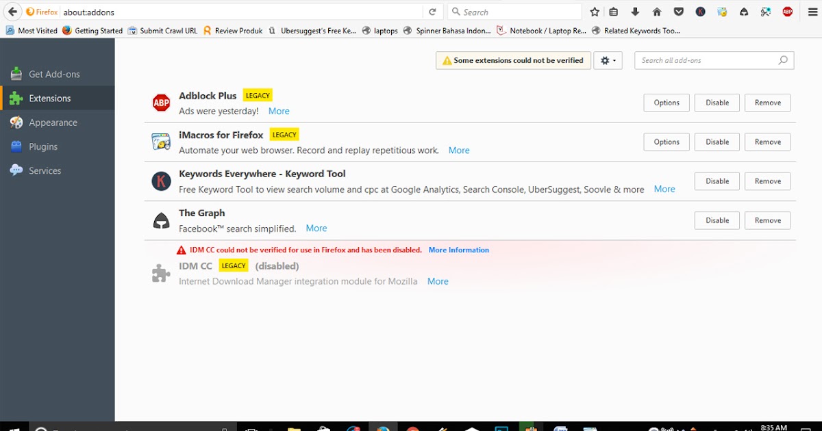Click the Adblock Plus ABP logo in list
Image resolution: width=822 pixels, height=431 pixels.
161,103
